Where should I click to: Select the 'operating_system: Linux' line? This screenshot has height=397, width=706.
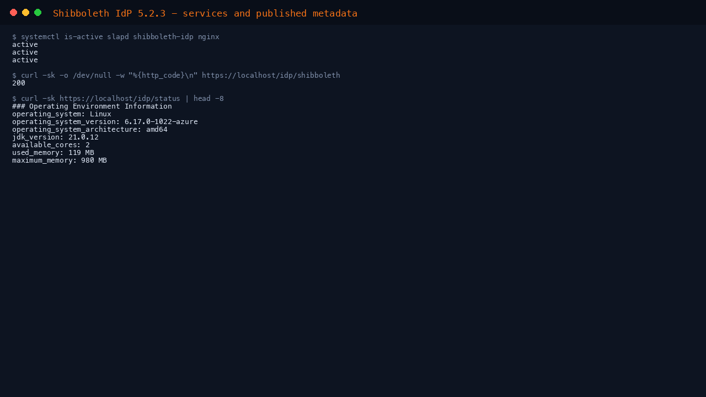click(62, 114)
